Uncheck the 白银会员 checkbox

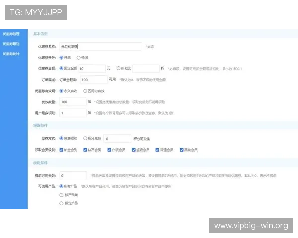[109, 150]
